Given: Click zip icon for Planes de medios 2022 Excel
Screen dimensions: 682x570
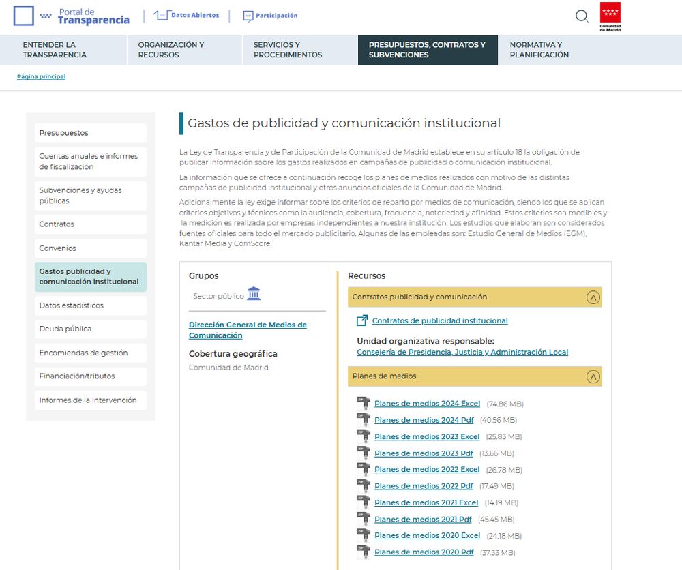Looking at the screenshot, I should [363, 469].
